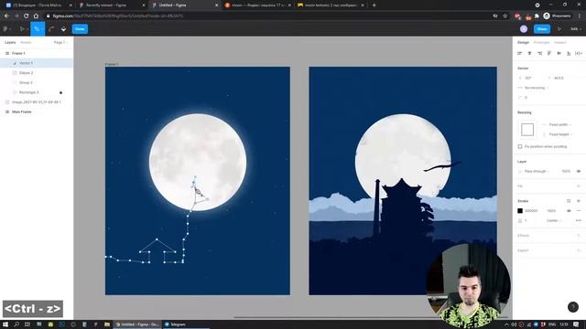Click the blue Share button
Viewport: 586px width, 329px height.
tap(541, 28)
